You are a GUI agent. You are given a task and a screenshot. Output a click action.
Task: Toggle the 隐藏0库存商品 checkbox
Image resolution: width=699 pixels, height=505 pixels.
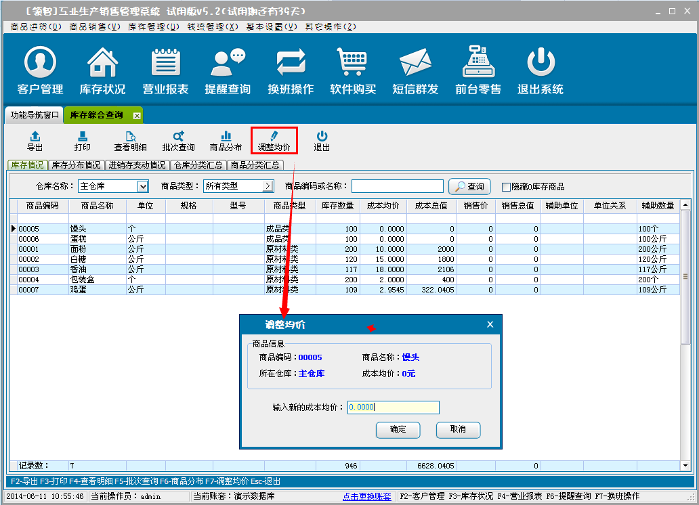[506, 187]
